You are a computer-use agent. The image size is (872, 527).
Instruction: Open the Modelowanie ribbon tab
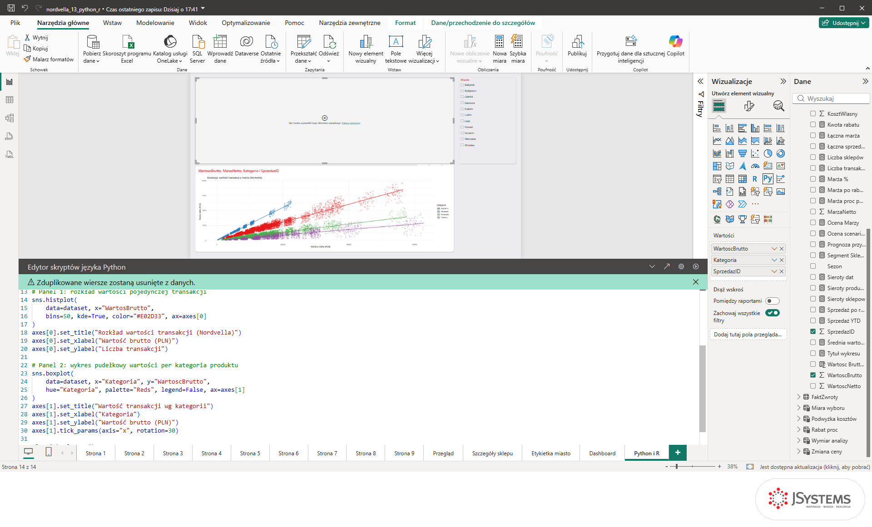pos(155,23)
